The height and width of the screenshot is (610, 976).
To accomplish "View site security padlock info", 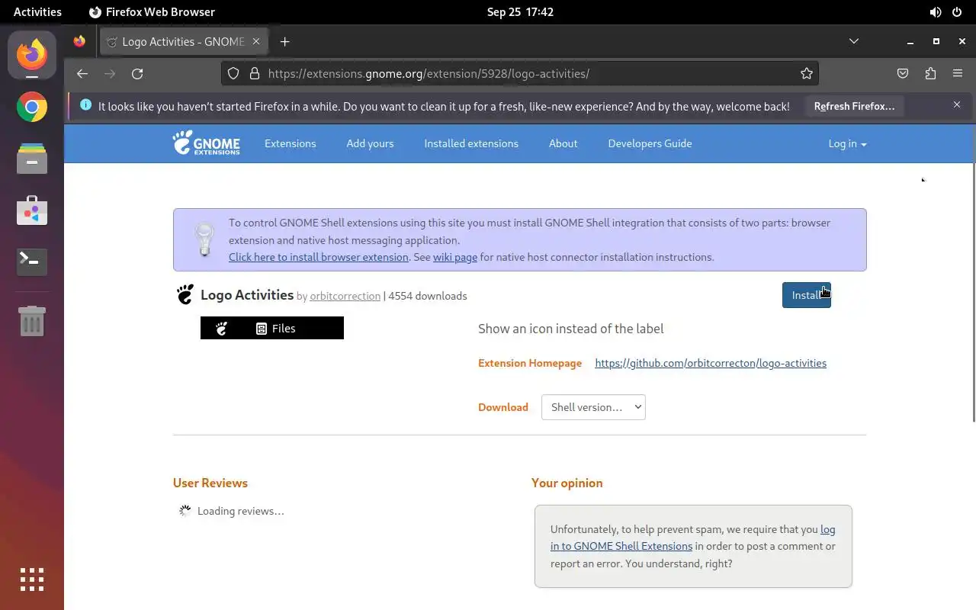I will (x=254, y=73).
